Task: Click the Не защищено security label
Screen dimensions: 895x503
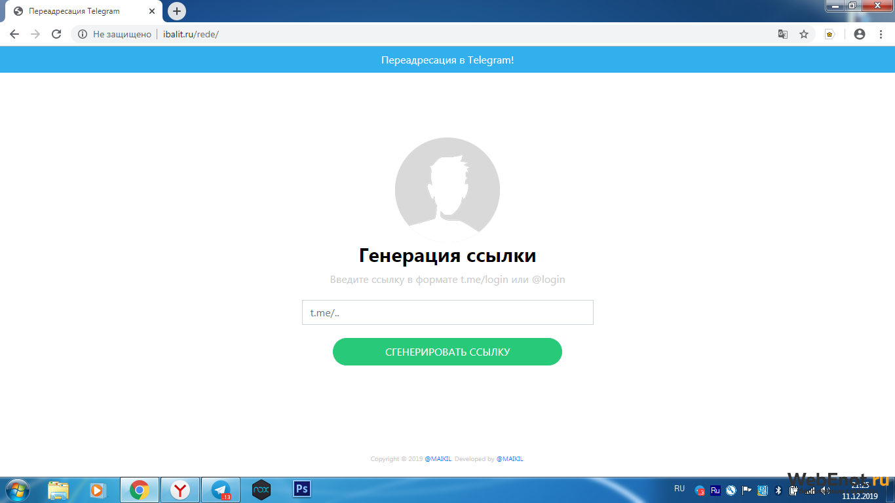Action: coord(122,34)
